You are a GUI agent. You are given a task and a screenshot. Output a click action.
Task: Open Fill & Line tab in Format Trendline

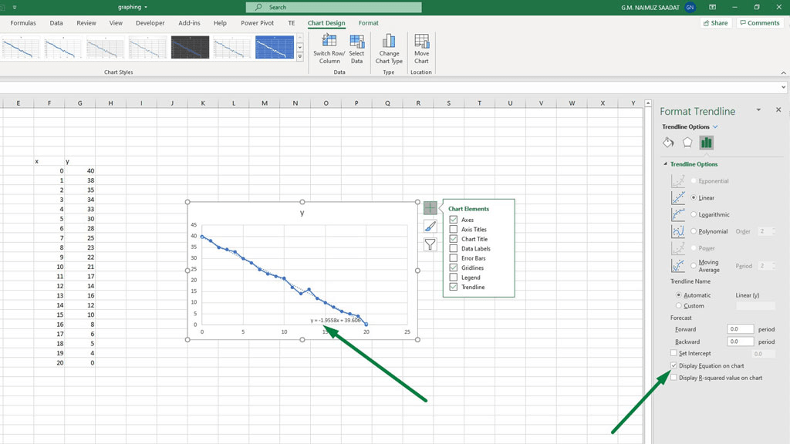668,143
